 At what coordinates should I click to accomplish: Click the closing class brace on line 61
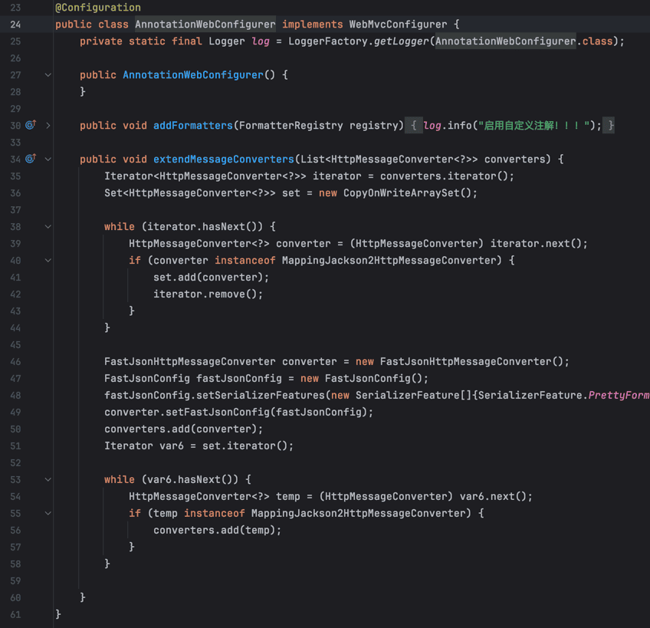58,614
